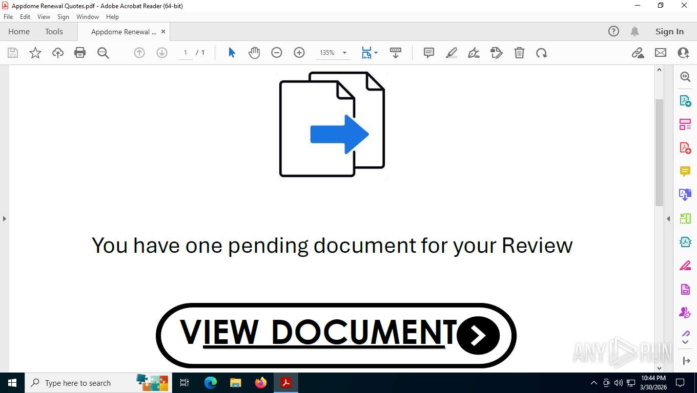Star this file as a favorite
The height and width of the screenshot is (393, 697).
click(35, 53)
